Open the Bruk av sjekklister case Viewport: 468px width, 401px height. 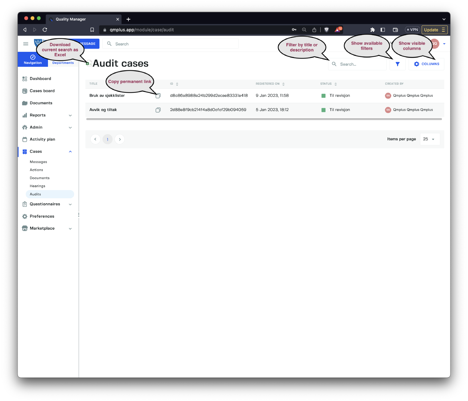pos(107,95)
